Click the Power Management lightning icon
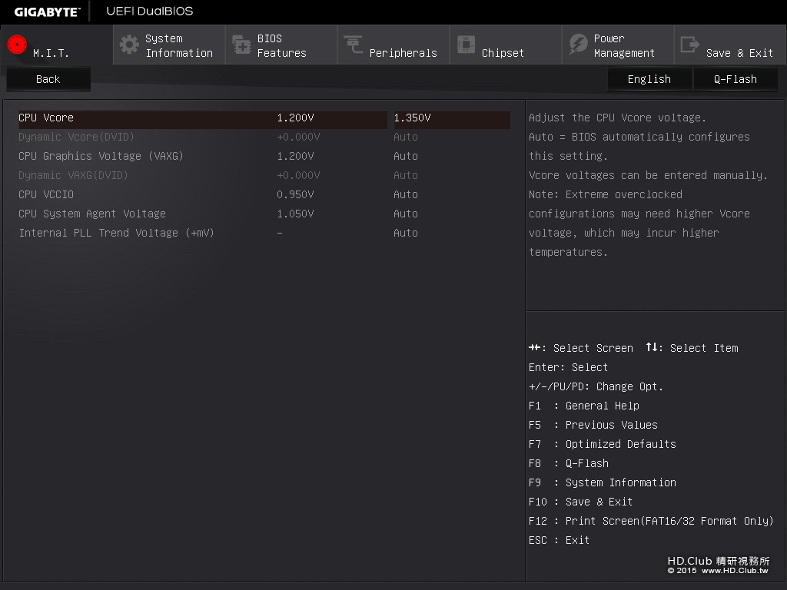Screen dimensions: 787x590 578,44
